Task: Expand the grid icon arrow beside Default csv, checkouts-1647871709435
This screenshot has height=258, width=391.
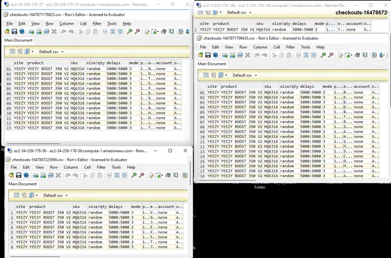Action: tap(226, 75)
